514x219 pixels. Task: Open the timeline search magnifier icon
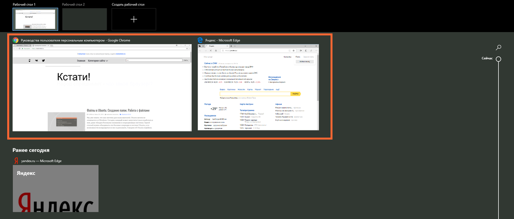(499, 47)
